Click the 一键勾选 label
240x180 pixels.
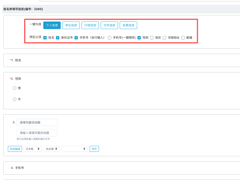click(x=35, y=24)
